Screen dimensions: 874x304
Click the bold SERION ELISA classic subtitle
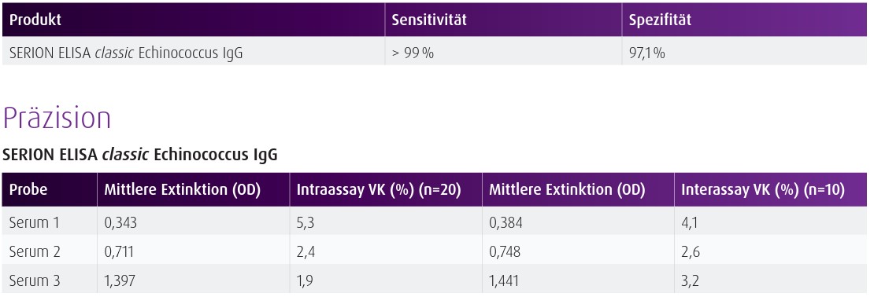(140, 155)
